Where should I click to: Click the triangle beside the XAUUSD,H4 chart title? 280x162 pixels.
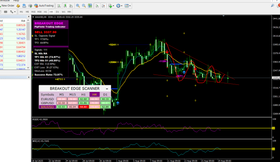[33, 17]
